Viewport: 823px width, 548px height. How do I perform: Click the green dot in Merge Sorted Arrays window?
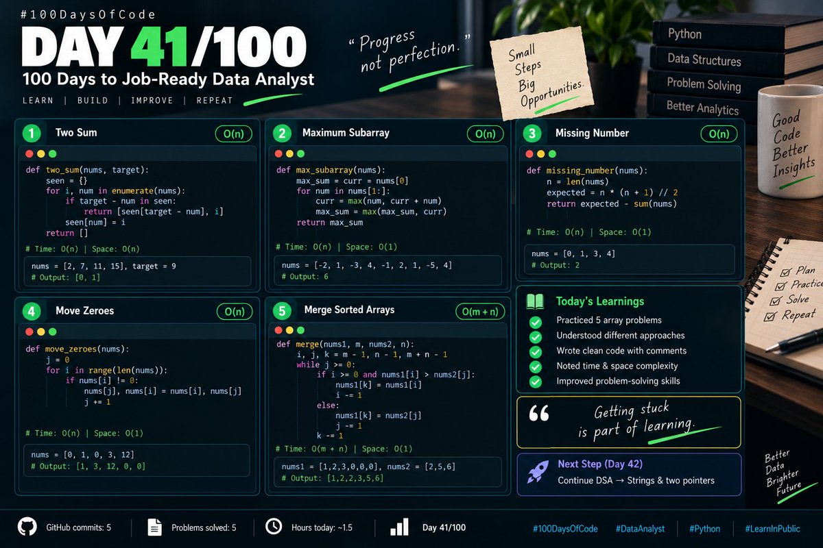point(300,330)
